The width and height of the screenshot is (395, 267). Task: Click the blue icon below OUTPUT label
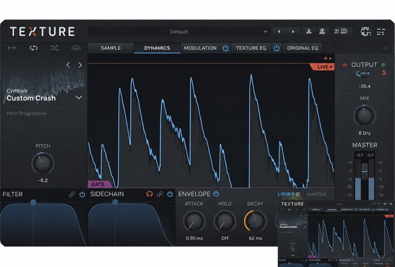click(363, 73)
